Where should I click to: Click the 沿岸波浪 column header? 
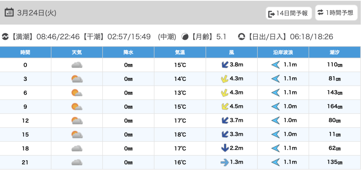point(283,53)
